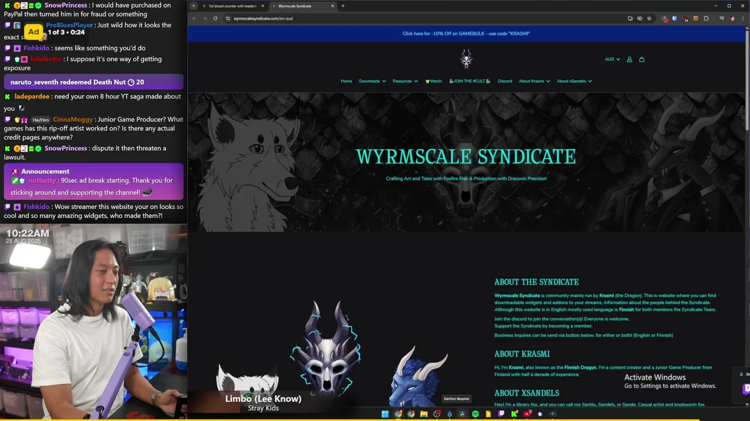Go back in browser history
This screenshot has width=750, height=421.
click(x=195, y=18)
